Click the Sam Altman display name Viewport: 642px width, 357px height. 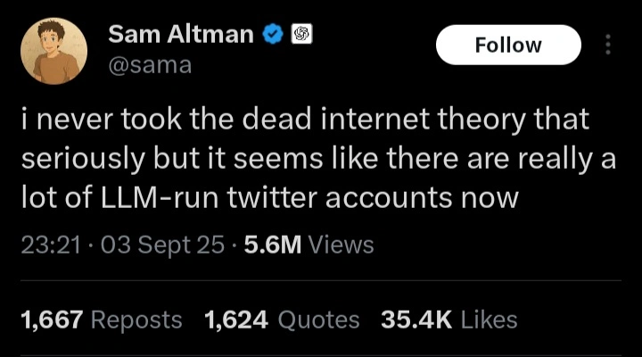(x=182, y=35)
